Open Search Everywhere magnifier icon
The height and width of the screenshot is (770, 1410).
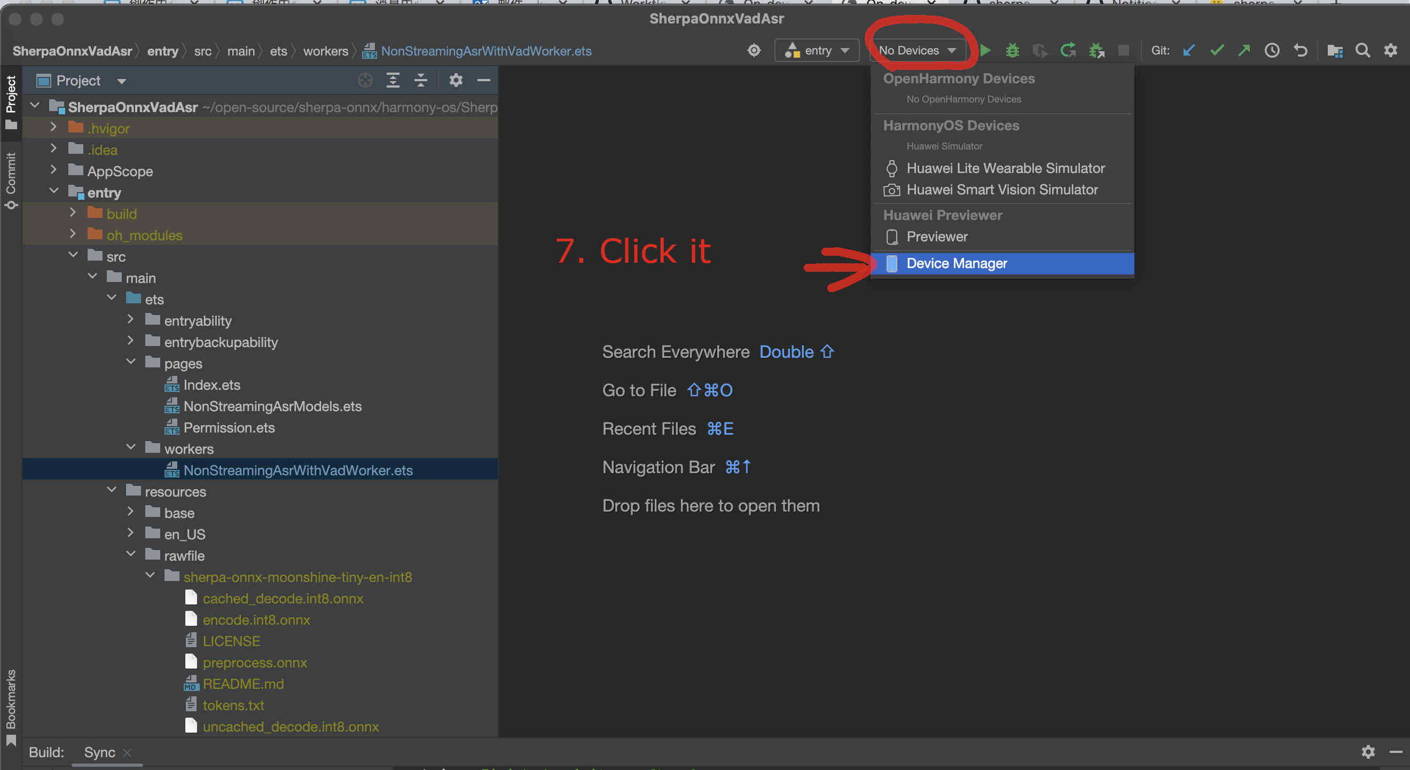click(x=1363, y=50)
